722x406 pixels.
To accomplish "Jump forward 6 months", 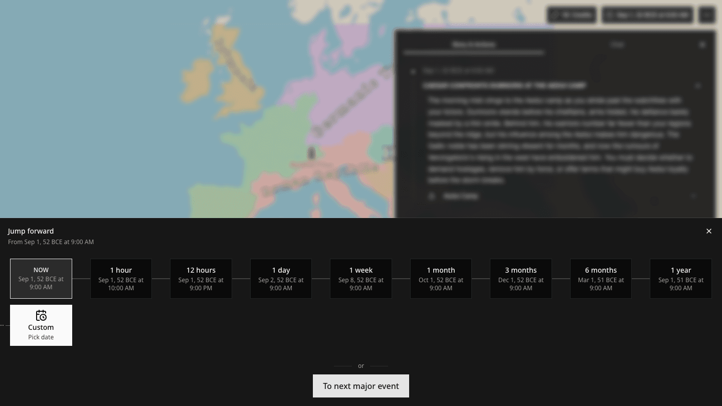I will 601,279.
